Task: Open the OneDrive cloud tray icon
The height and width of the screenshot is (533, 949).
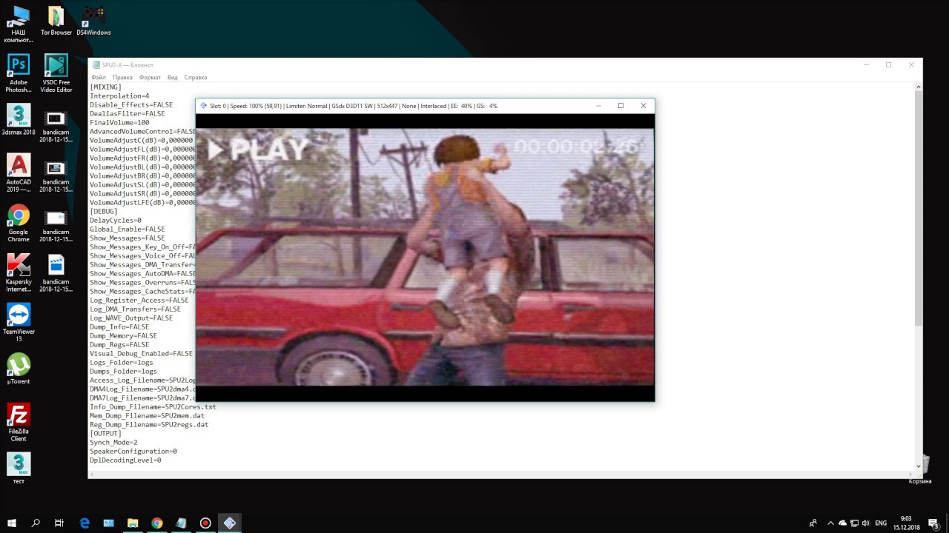Action: click(842, 523)
